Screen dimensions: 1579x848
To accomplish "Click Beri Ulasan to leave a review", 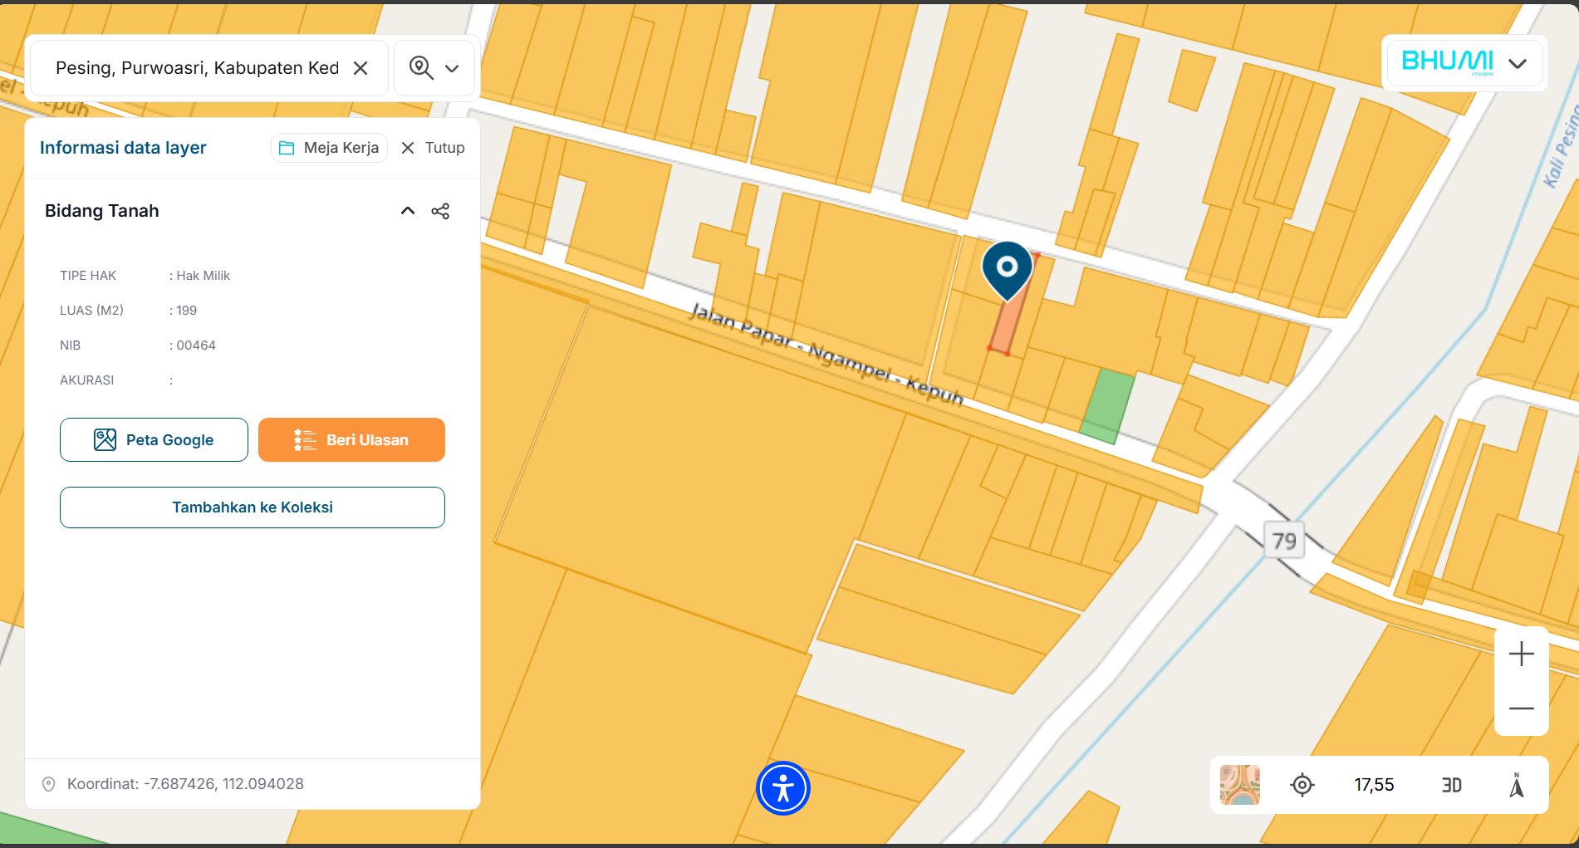I will click(x=351, y=439).
